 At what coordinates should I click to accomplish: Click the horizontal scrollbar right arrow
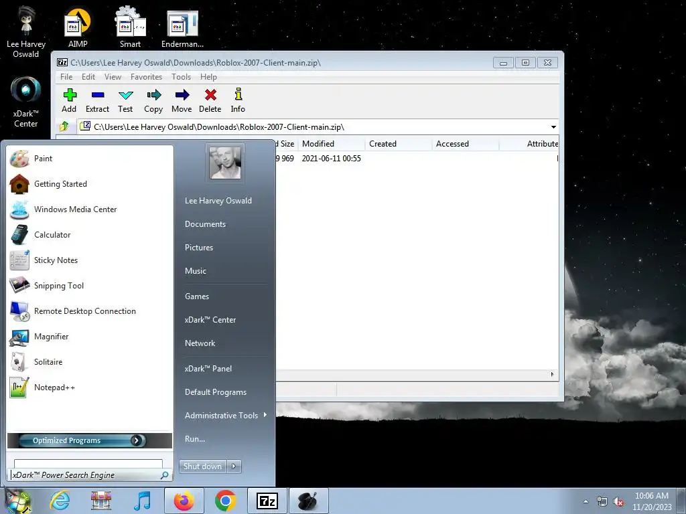coord(552,375)
